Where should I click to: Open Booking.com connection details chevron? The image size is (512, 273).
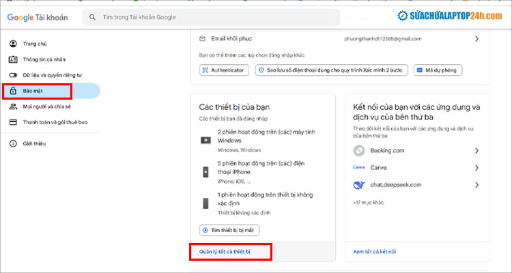(476, 150)
